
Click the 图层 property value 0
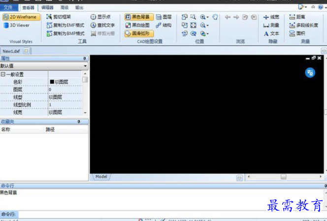65,90
